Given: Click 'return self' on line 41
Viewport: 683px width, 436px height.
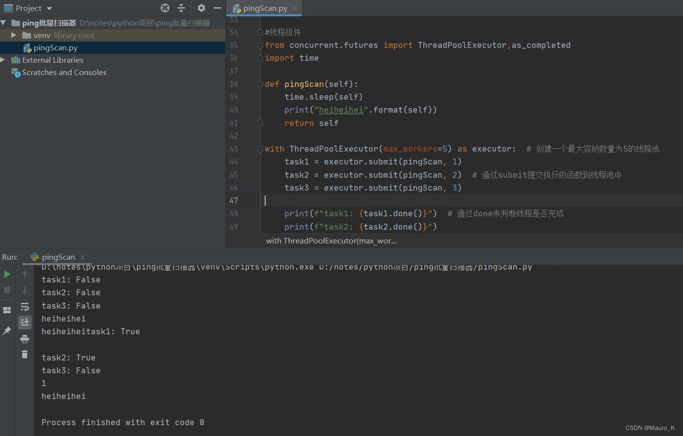Looking at the screenshot, I should click(312, 123).
